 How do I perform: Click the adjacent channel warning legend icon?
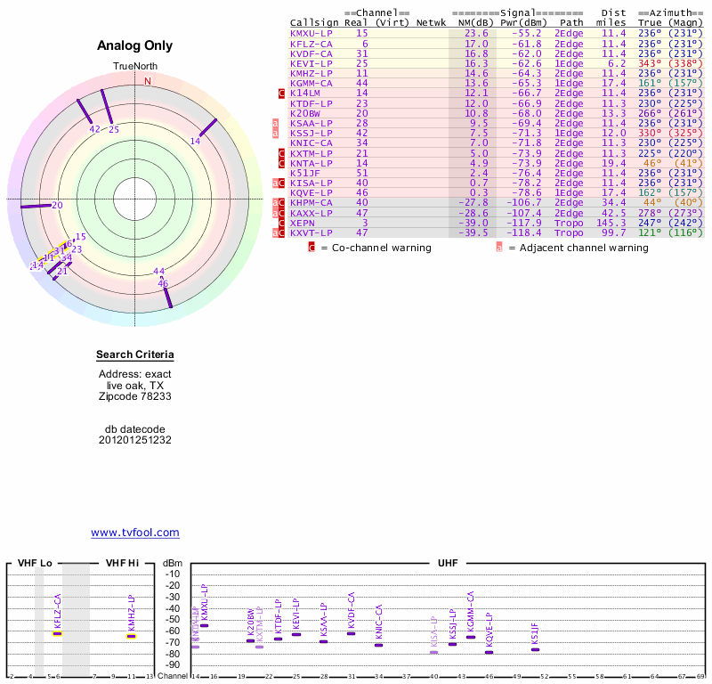[x=498, y=247]
